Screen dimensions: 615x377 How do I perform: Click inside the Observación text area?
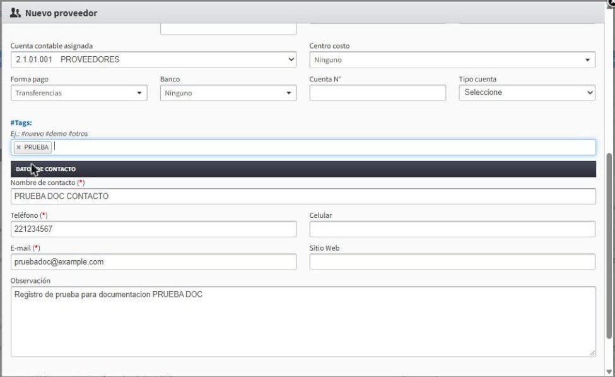click(303, 321)
